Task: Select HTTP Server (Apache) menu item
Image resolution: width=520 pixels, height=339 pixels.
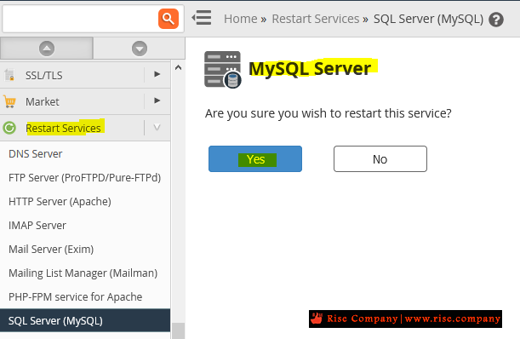Action: pos(60,202)
